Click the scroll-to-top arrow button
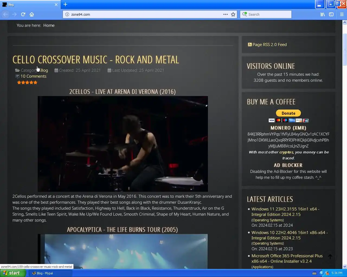347x277 pixels. tap(330, 257)
